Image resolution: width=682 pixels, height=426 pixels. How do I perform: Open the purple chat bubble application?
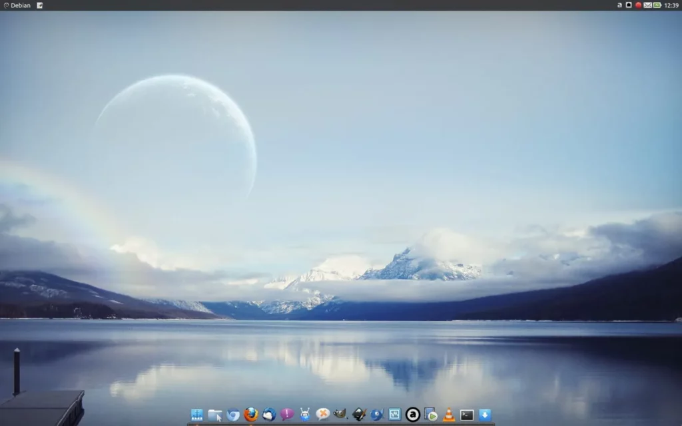[x=288, y=415]
